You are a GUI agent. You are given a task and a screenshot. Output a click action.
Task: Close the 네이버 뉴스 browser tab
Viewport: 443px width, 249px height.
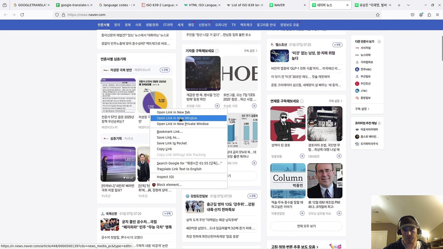click(x=347, y=5)
